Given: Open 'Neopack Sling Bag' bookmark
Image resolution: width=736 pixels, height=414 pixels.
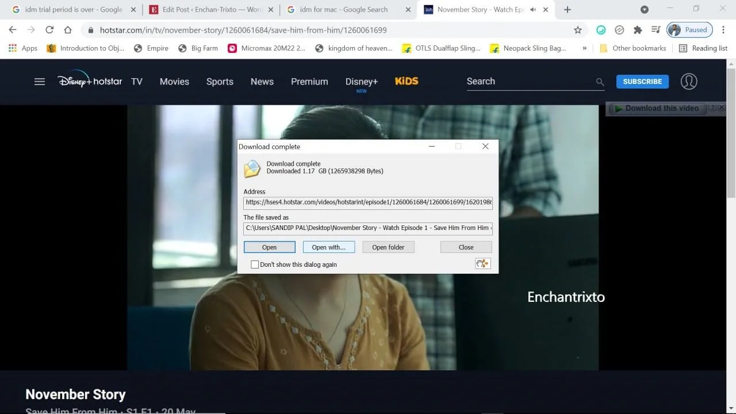Looking at the screenshot, I should click(x=528, y=48).
